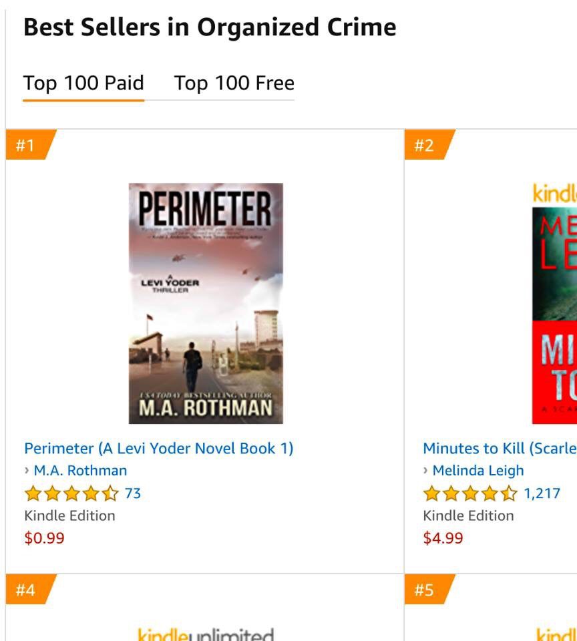This screenshot has height=641, width=577.
Task: Click the star rating icons for Perimeter
Action: 71,494
